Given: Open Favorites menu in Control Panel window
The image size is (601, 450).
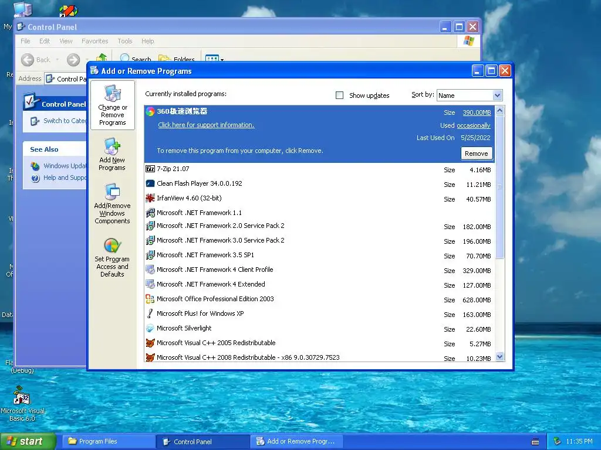Looking at the screenshot, I should point(94,41).
